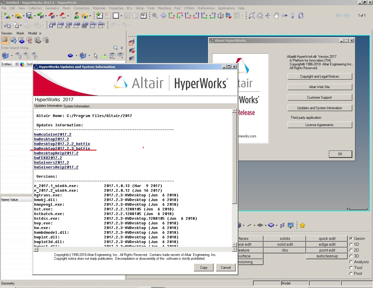373x288 pixels.
Task: Click the quick edit panel button
Action: pyautogui.click(x=327, y=238)
